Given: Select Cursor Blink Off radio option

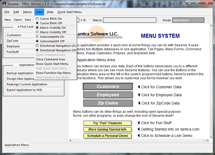Looking at the screenshot, I should 56,23.
